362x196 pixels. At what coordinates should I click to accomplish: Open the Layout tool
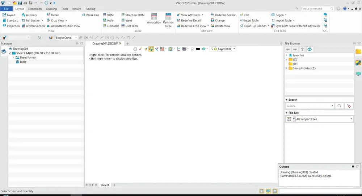click(x=9, y=15)
